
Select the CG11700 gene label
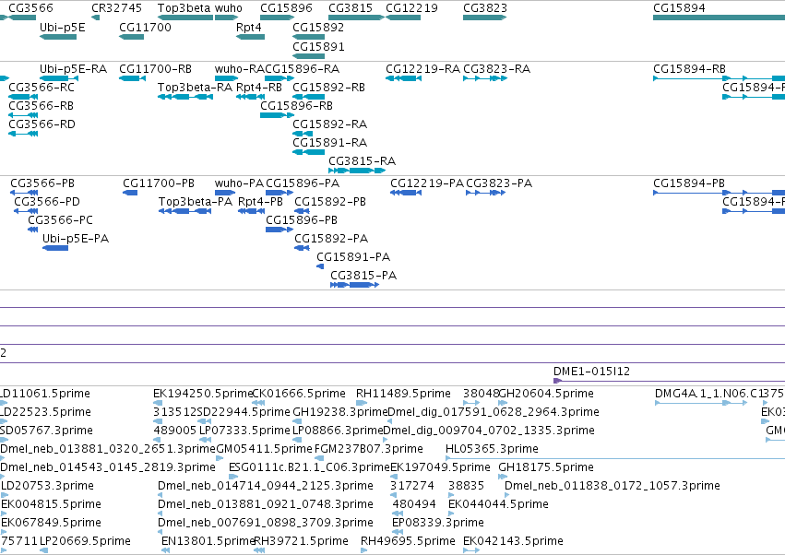[x=145, y=28]
